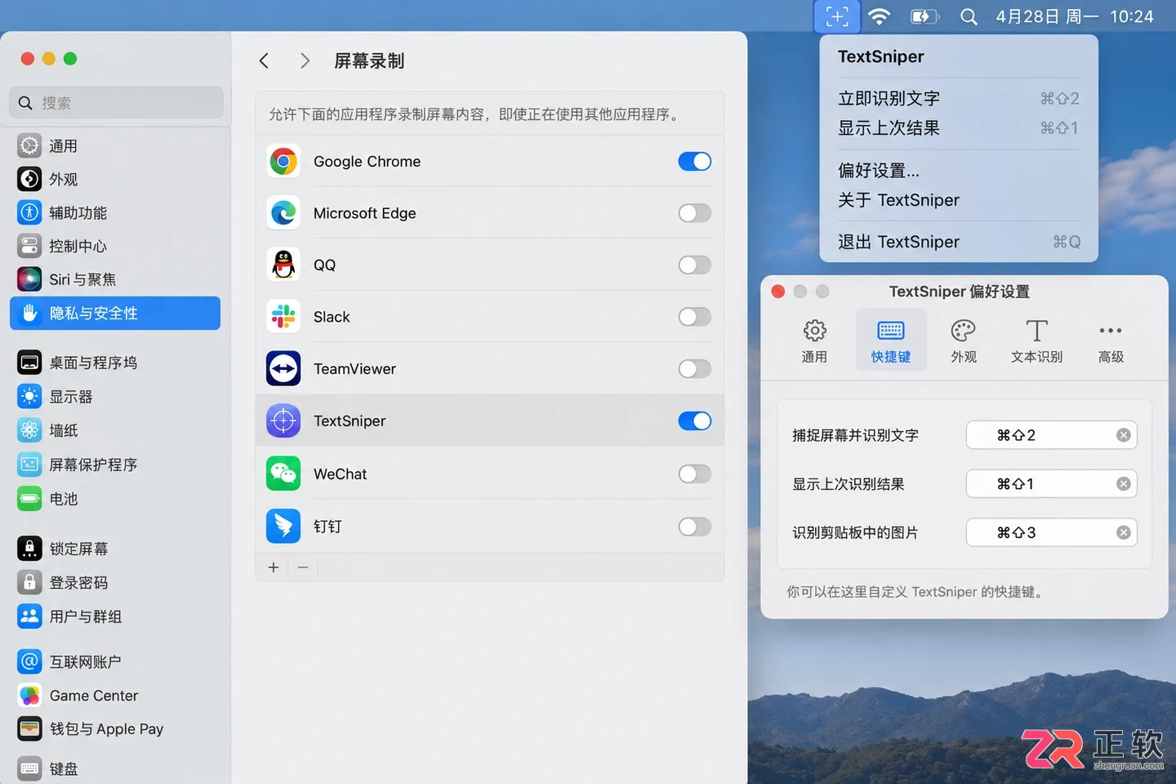Image resolution: width=1176 pixels, height=784 pixels.
Task: Enable screen recording for Microsoft Edge
Action: pyautogui.click(x=695, y=213)
